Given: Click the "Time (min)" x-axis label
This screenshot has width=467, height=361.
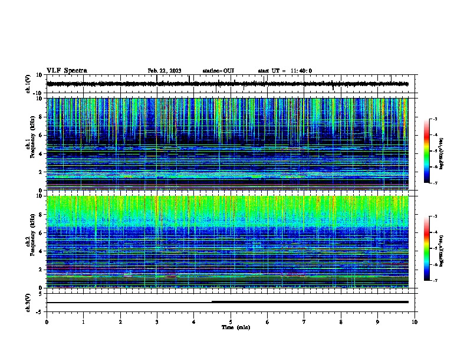Looking at the screenshot, I should (236, 327).
